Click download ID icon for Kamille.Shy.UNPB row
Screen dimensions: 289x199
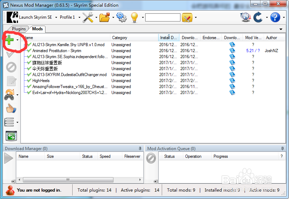[x=232, y=45]
